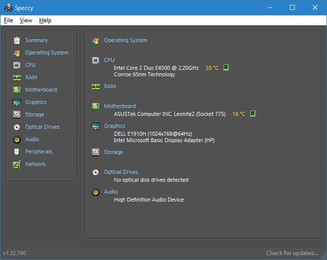Click version number v1.32.740 in status bar
Screen dimensions: 327x260
(14, 253)
